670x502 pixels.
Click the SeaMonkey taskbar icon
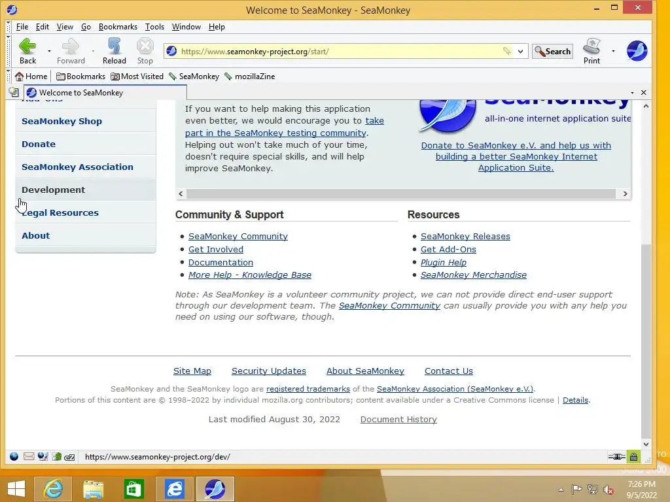215,489
